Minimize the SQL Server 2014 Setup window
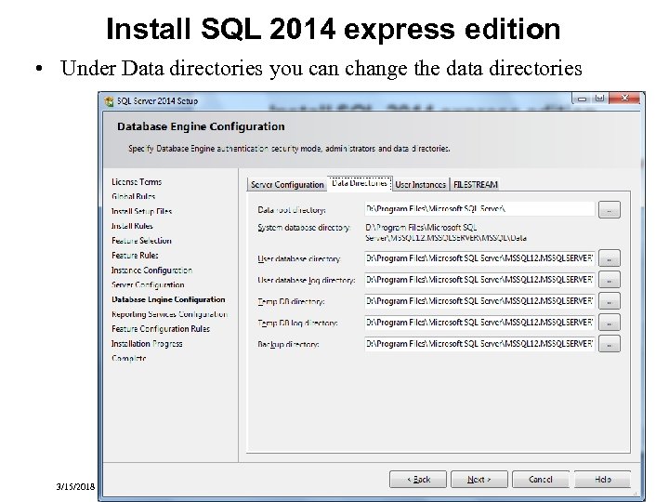Viewport: 669px width, 502px height. pos(582,99)
